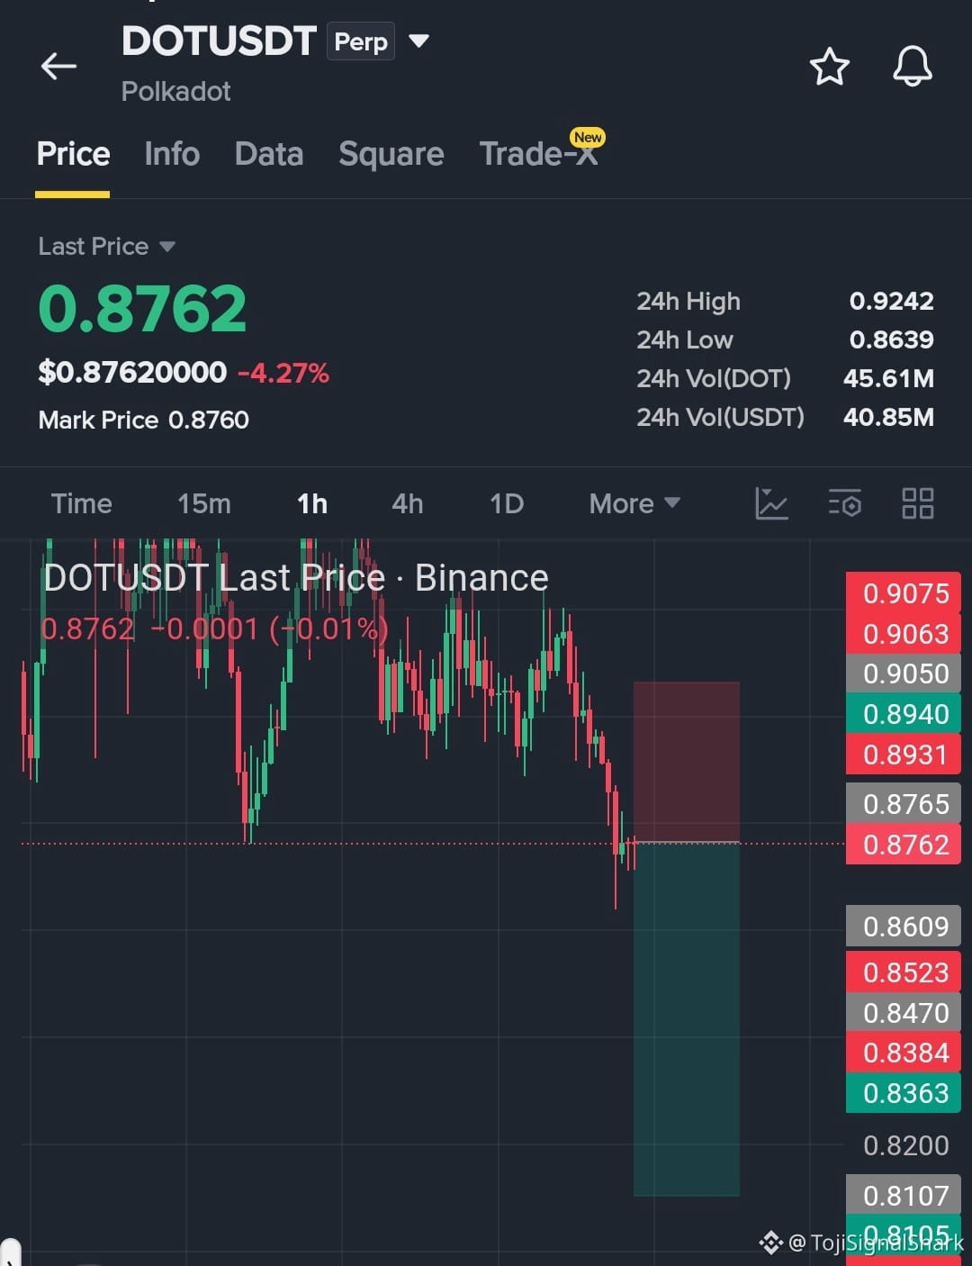Tap the -4.27% change text
Viewport: 972px width, 1266px height.
[x=283, y=373]
